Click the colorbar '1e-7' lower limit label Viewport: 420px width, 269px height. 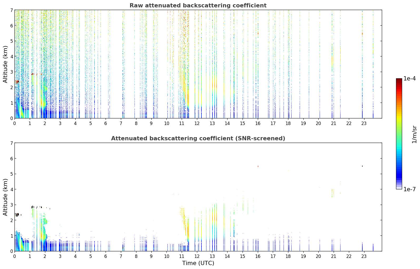tap(410, 189)
